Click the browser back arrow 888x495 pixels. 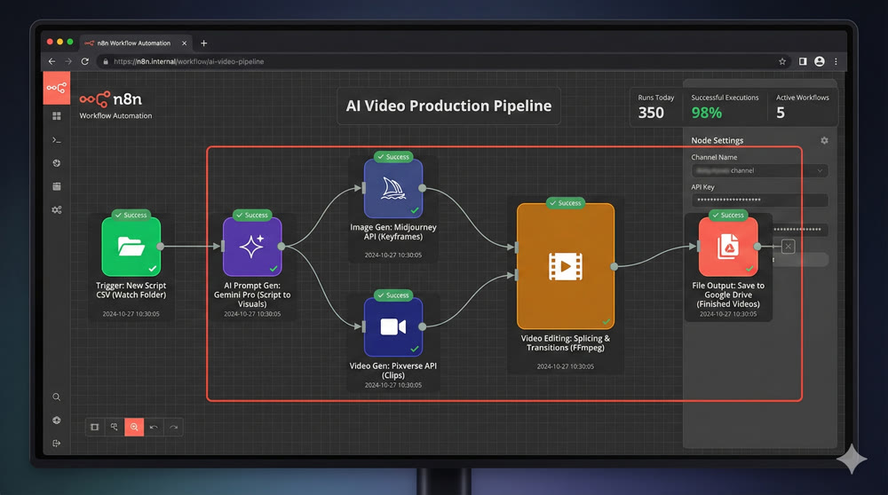(52, 61)
